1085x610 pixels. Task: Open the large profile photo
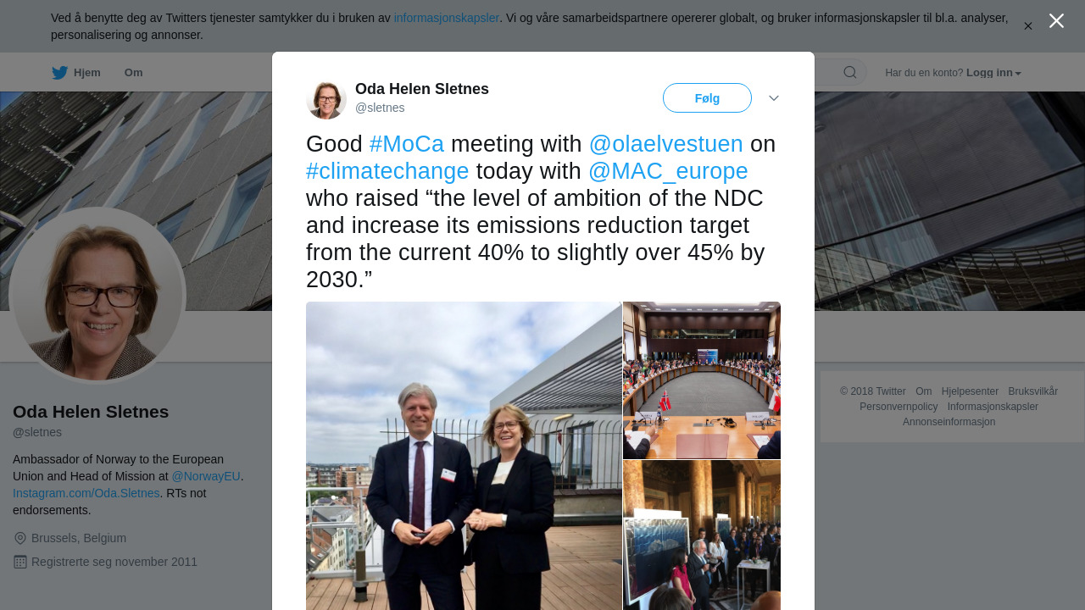[97, 296]
